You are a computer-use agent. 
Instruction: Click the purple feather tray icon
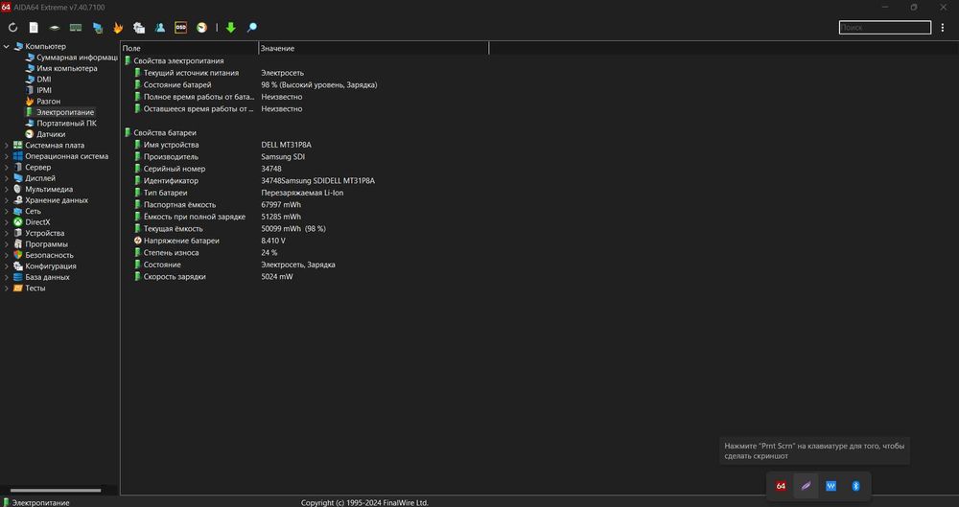(806, 486)
